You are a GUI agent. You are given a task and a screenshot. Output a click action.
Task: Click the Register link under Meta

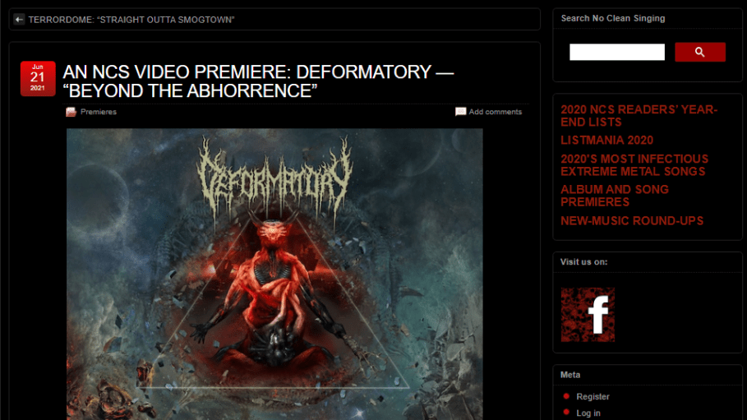click(x=593, y=397)
